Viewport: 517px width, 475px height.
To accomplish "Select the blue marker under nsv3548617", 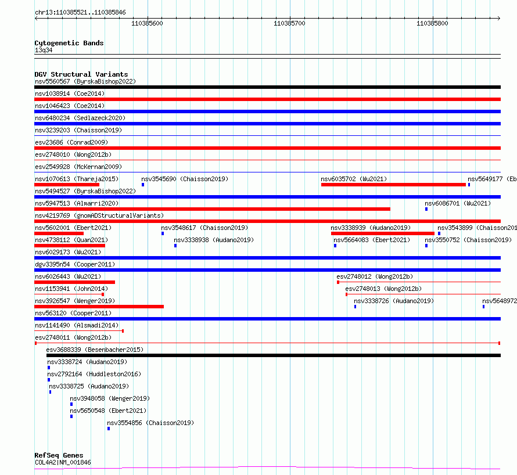I will [x=163, y=233].
